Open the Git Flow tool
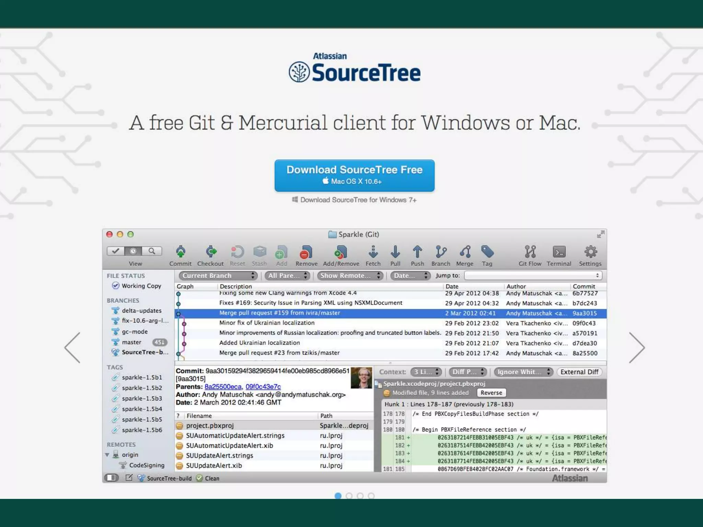703x527 pixels. click(x=530, y=252)
